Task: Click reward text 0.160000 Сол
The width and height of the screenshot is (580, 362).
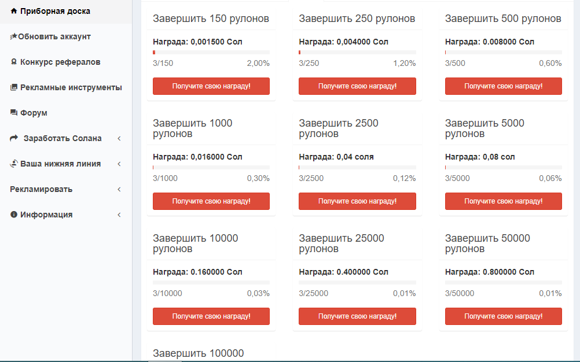Action: [216, 272]
